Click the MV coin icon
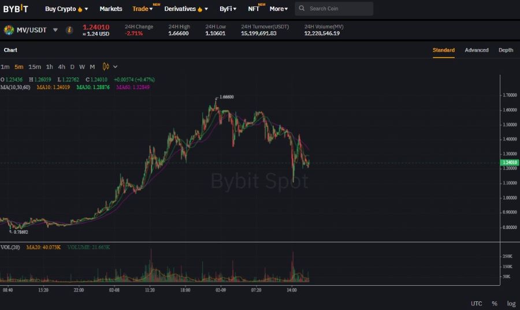 (x=9, y=30)
